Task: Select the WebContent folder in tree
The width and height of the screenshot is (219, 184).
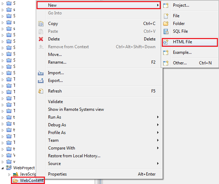Action: (x=28, y=180)
